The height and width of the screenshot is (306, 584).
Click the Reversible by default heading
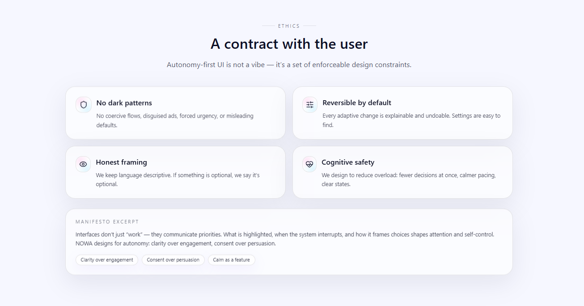(357, 103)
